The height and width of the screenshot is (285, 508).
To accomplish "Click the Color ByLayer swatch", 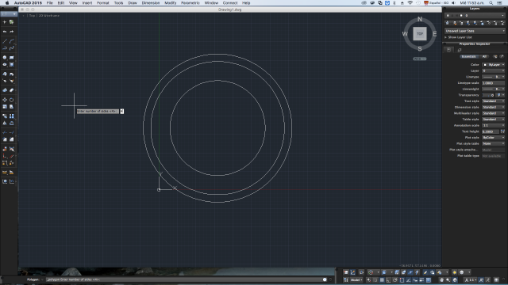I will [x=485, y=65].
